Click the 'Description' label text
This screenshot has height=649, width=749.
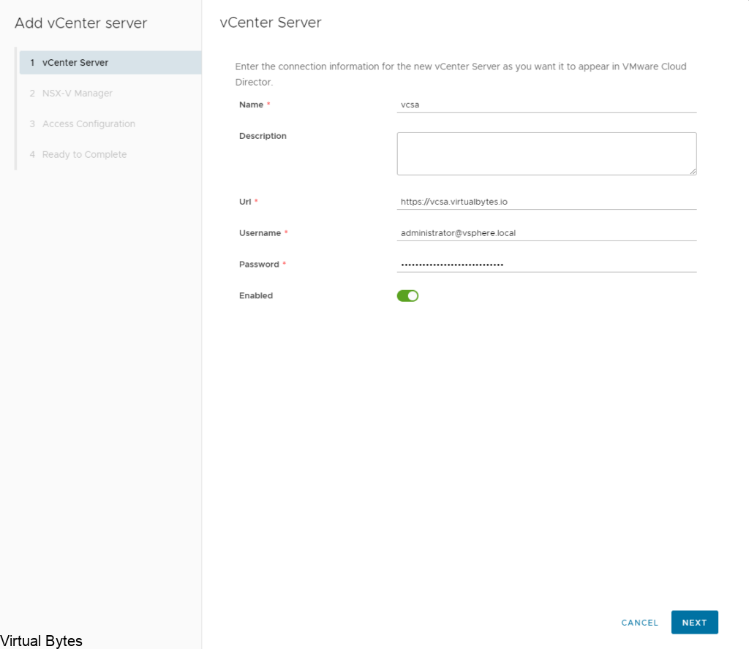pos(263,136)
